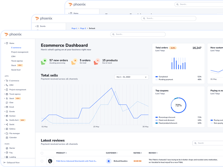Image resolution: width=223 pixels, height=167 pixels.
Task: Click the 5 orders on hold pause icon
Action: click(x=75, y=62)
